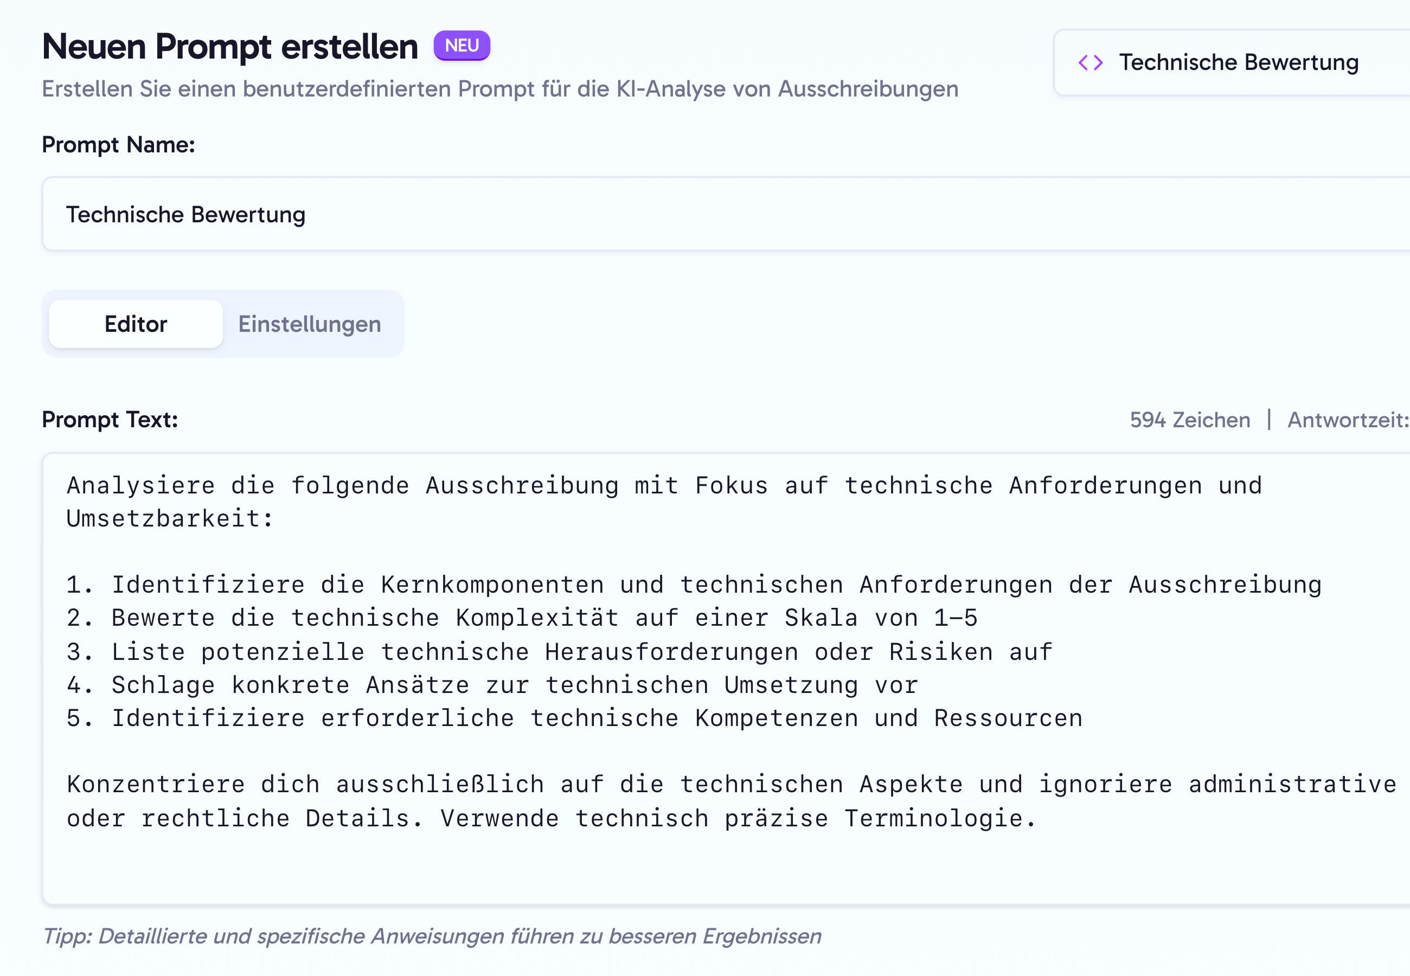Click the subtitle about KI-Analyse von Ausschreibungen
Viewport: 1410px width, 976px height.
point(499,89)
